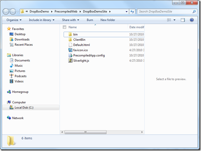Open the Documents library
Viewport: 201px width, 151px height.
click(x=22, y=60)
